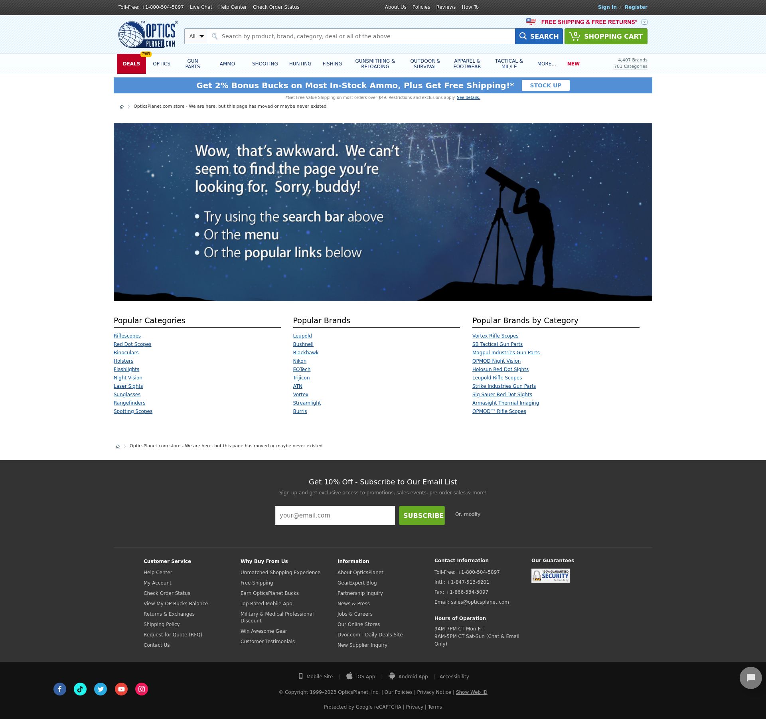766x719 pixels.
Task: Open the DEALS menu tab
Action: pos(131,64)
